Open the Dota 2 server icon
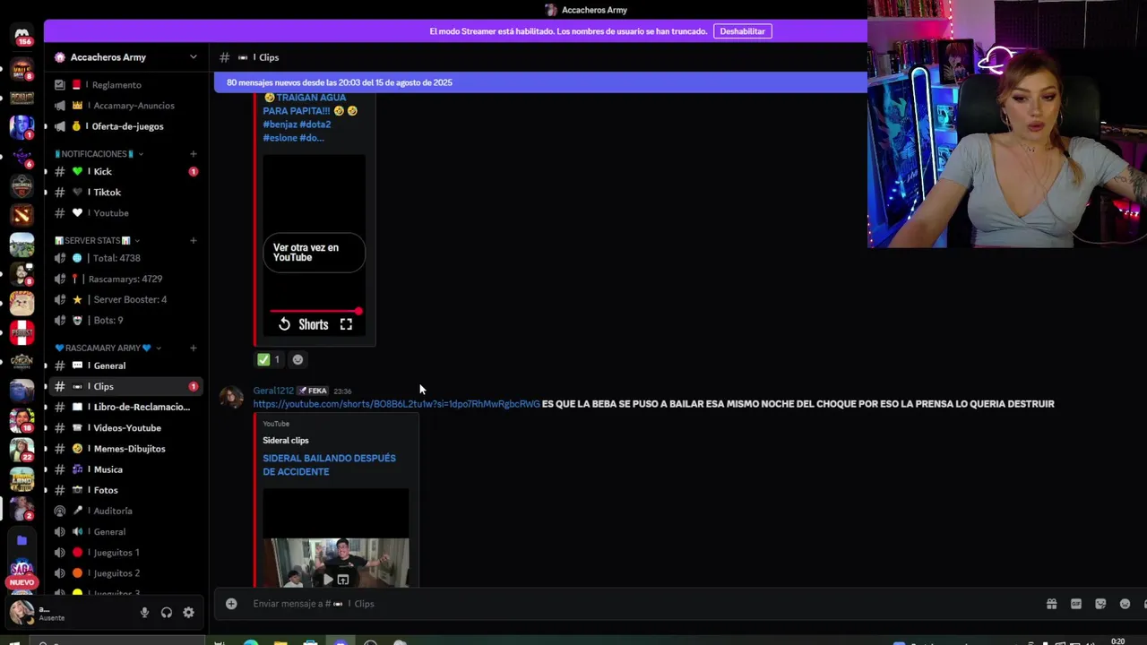Screen dimensions: 1147x645 click(22, 215)
